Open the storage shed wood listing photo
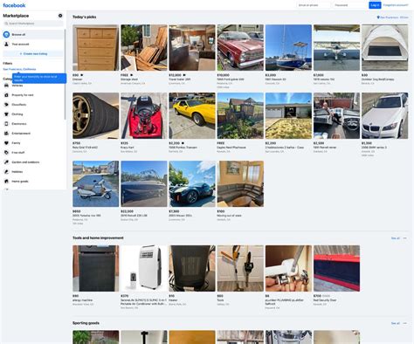 coord(144,47)
